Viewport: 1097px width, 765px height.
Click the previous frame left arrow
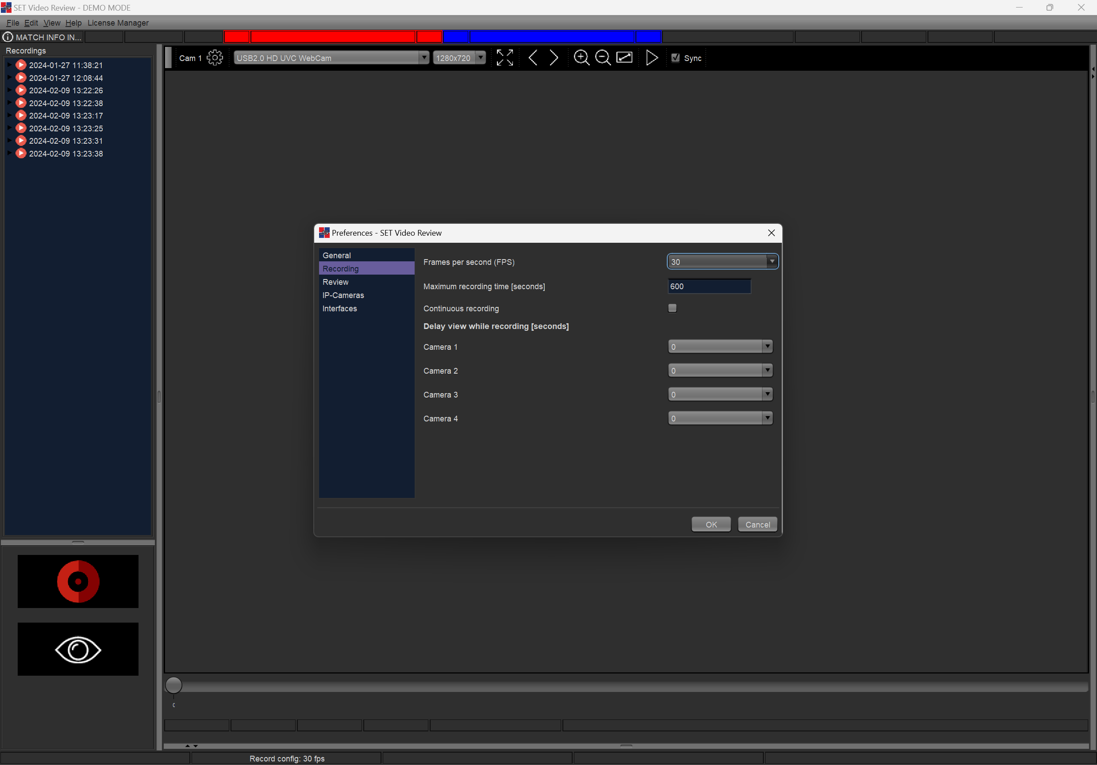pos(533,58)
